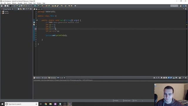Collapse the main method fold marker

37,20
